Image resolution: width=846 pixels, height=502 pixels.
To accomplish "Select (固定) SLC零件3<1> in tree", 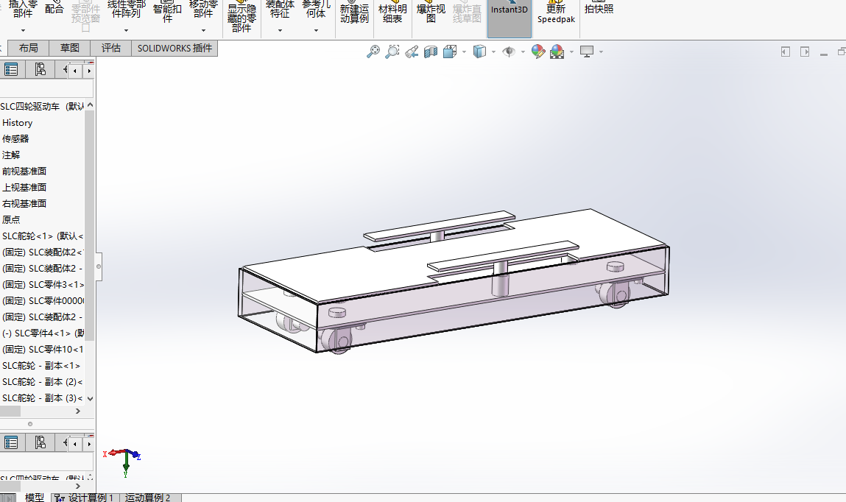I will [43, 284].
